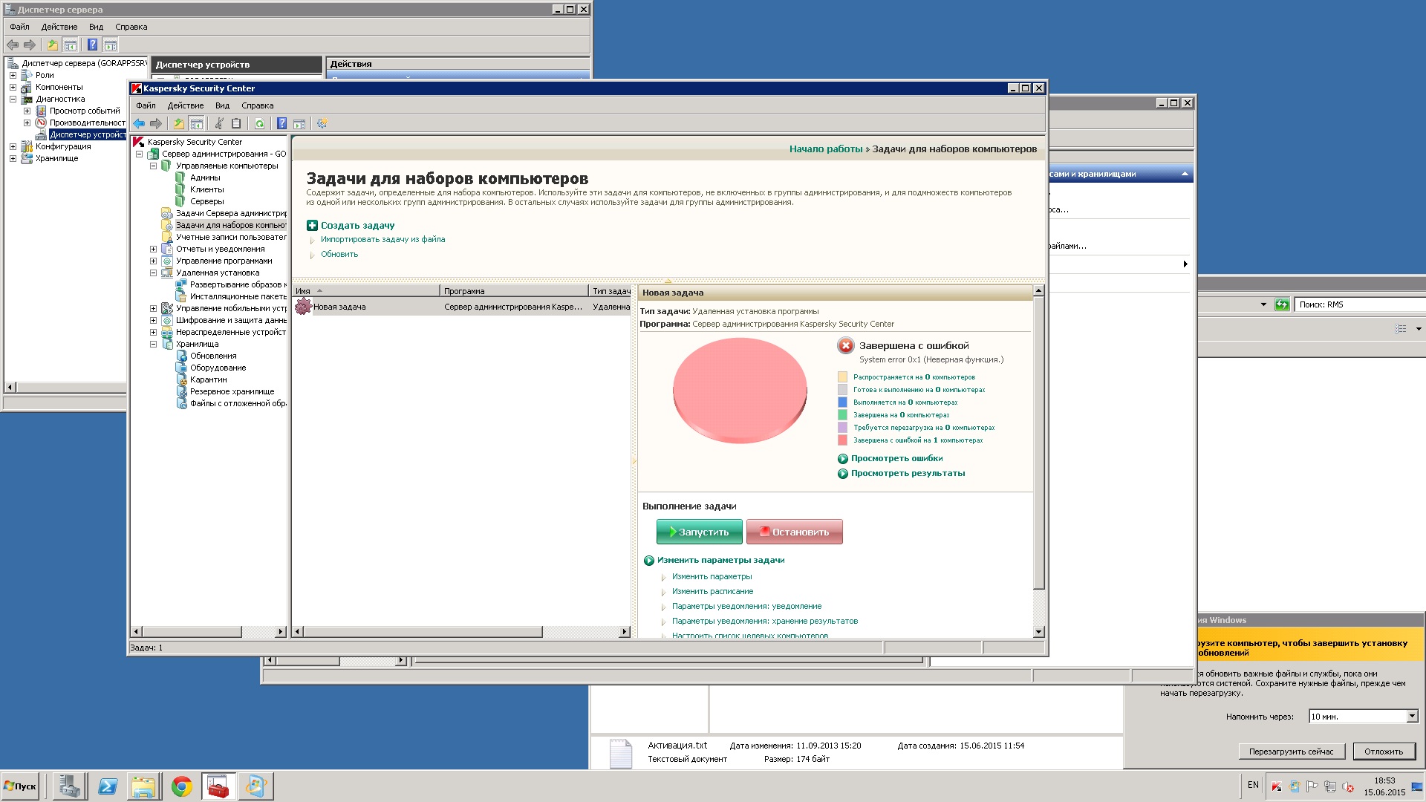Image resolution: width=1426 pixels, height=802 pixels.
Task: Click the green Запустить button
Action: 700,532
